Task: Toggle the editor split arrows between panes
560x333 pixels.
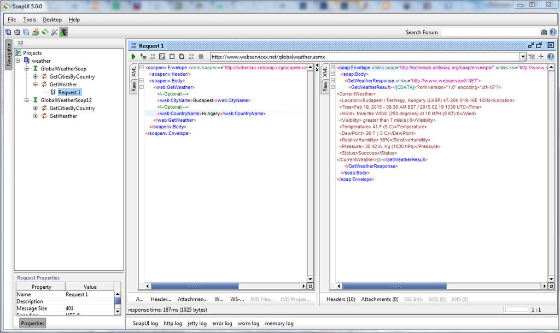Action: [x=317, y=67]
